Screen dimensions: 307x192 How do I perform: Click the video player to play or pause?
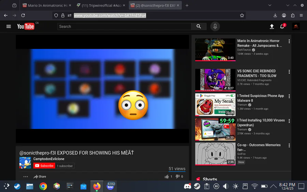click(102, 89)
